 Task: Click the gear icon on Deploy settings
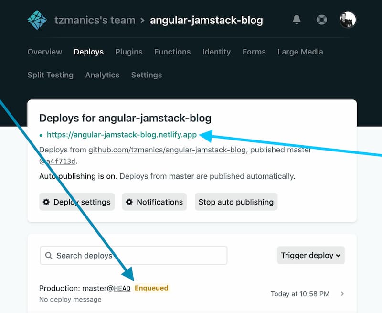46,202
